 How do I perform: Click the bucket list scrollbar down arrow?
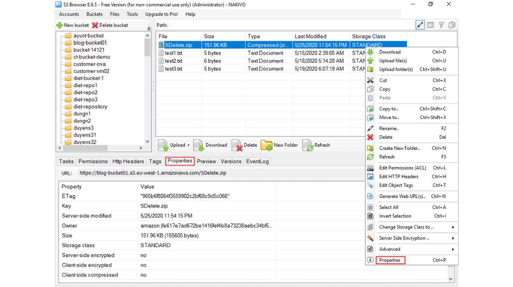point(148,141)
